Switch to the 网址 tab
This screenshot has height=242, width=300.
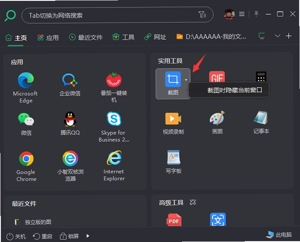coord(155,37)
